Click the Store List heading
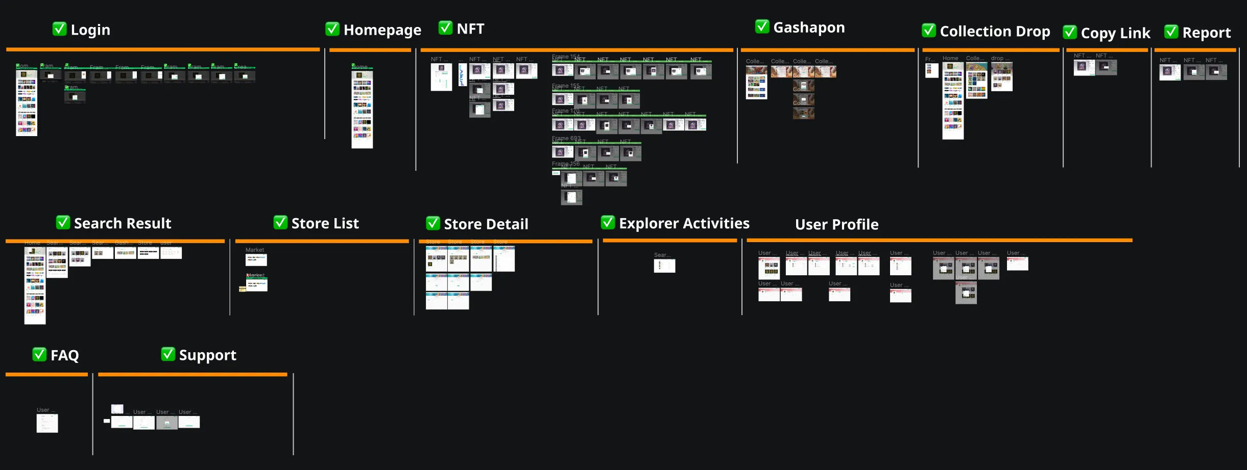 pyautogui.click(x=325, y=223)
